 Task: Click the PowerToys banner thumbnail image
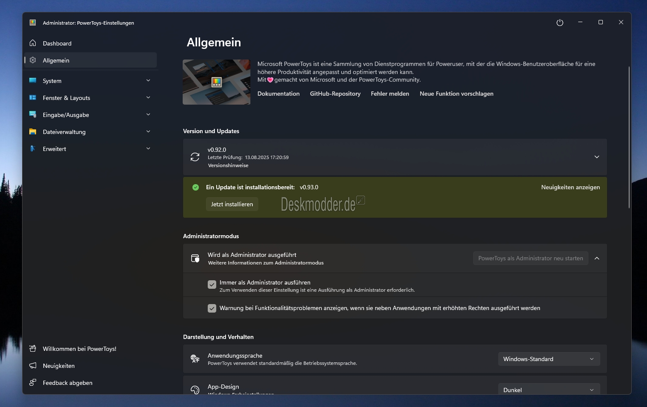217,82
